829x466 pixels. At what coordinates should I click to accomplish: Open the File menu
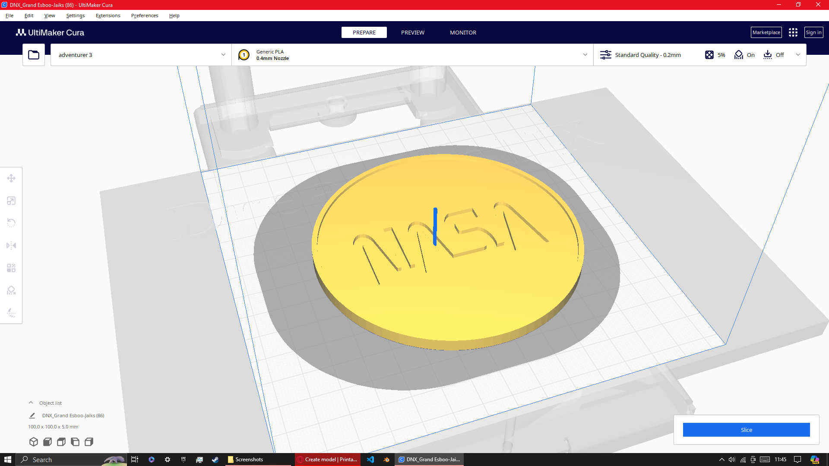click(x=9, y=16)
